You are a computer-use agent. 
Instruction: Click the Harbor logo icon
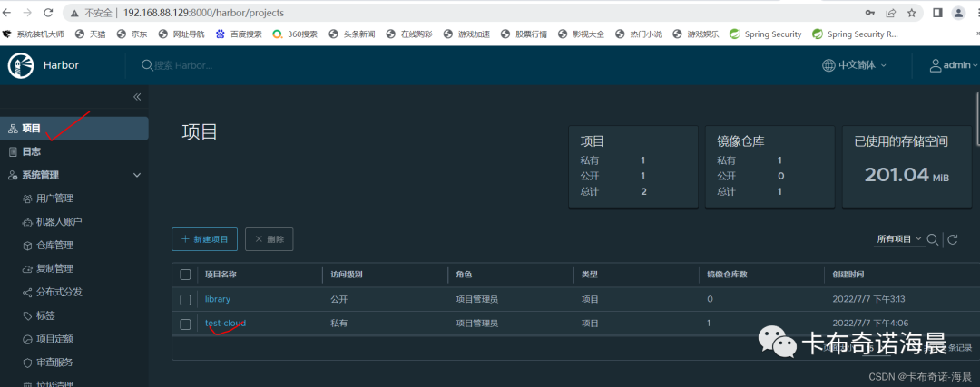21,65
